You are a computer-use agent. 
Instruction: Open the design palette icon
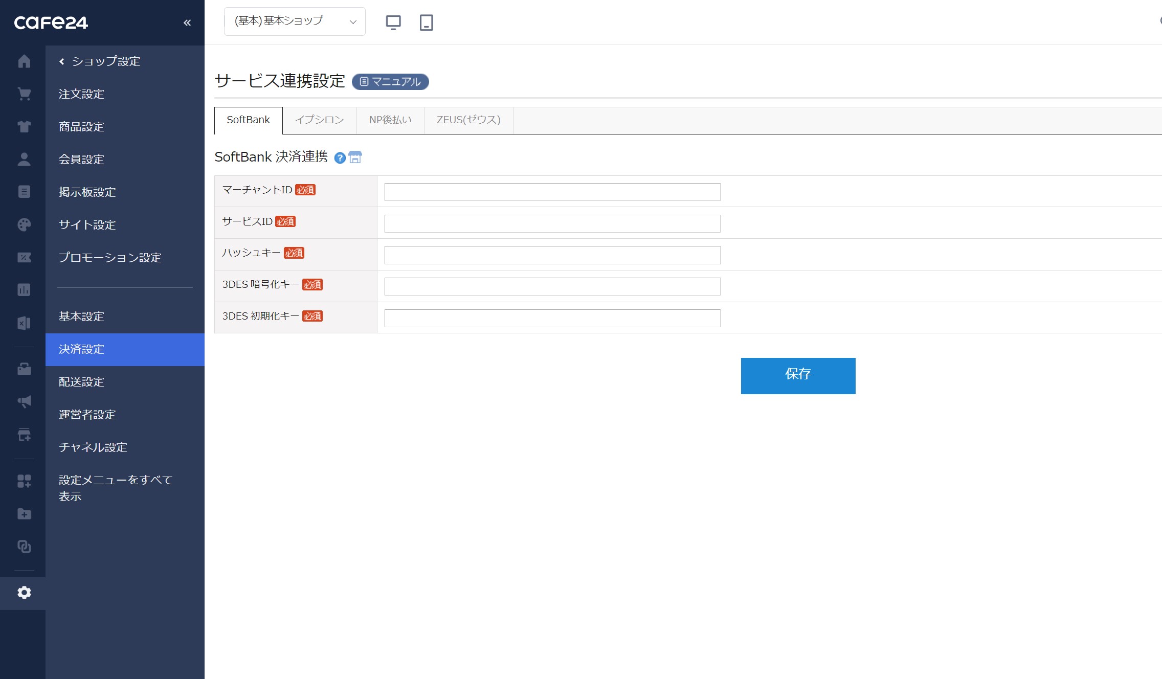(x=24, y=224)
